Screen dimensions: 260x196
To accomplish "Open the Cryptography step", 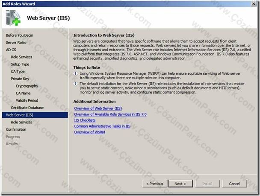I will (x=27, y=86).
